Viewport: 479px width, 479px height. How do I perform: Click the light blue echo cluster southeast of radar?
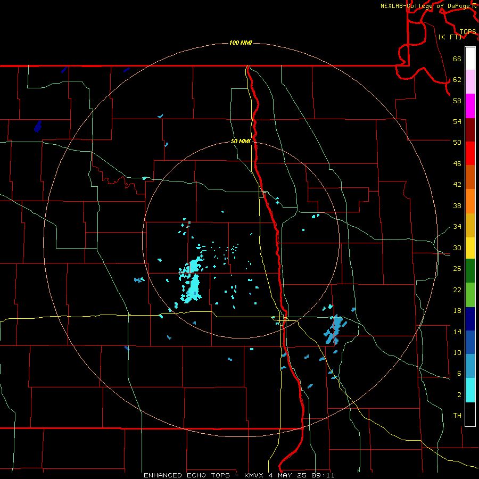335,329
